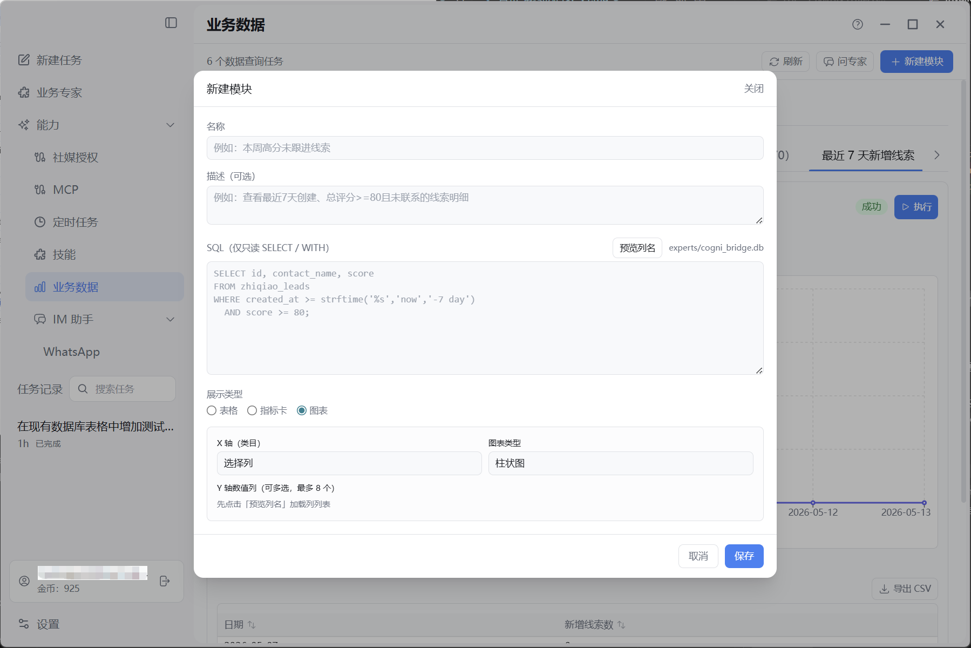The width and height of the screenshot is (971, 648).
Task: Select the 图表 radio option
Action: [x=302, y=410]
